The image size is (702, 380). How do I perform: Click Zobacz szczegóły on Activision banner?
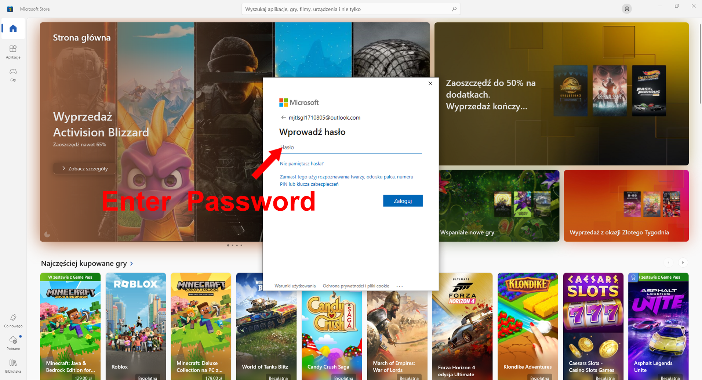tap(85, 169)
